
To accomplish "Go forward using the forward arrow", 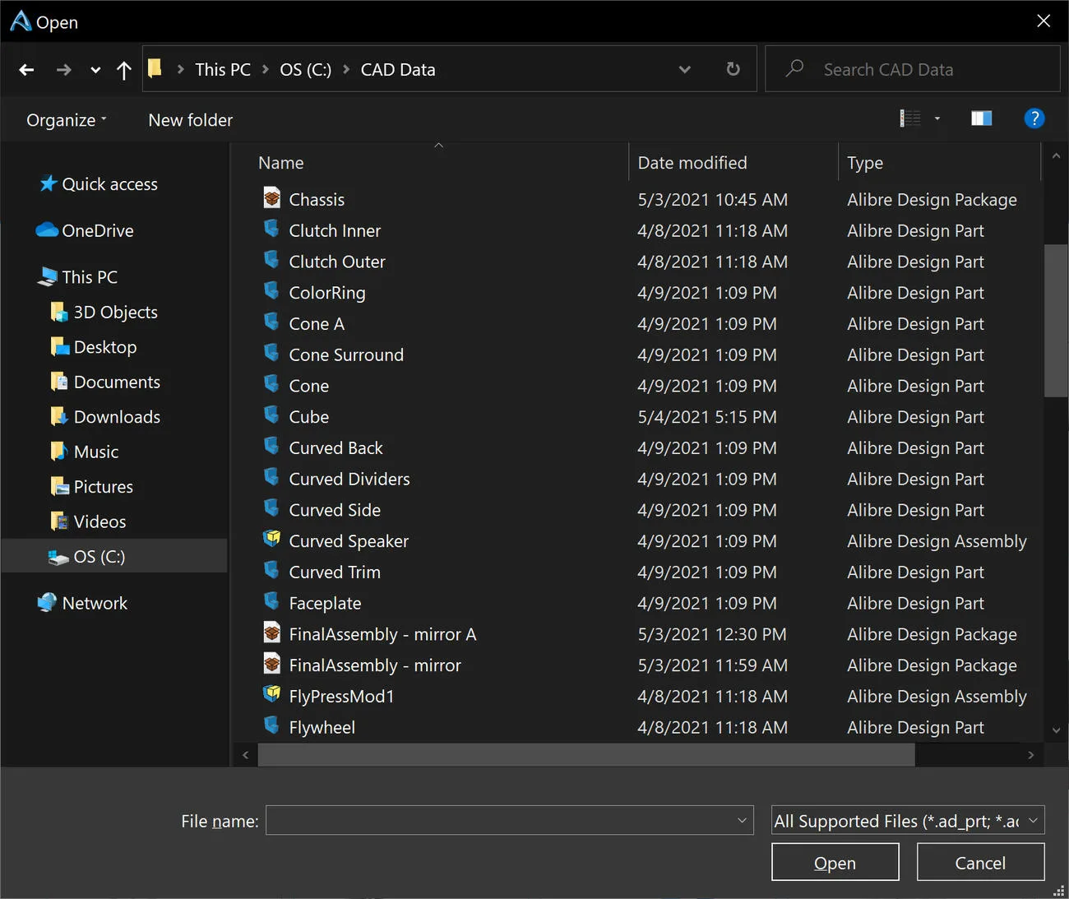I will tap(63, 70).
